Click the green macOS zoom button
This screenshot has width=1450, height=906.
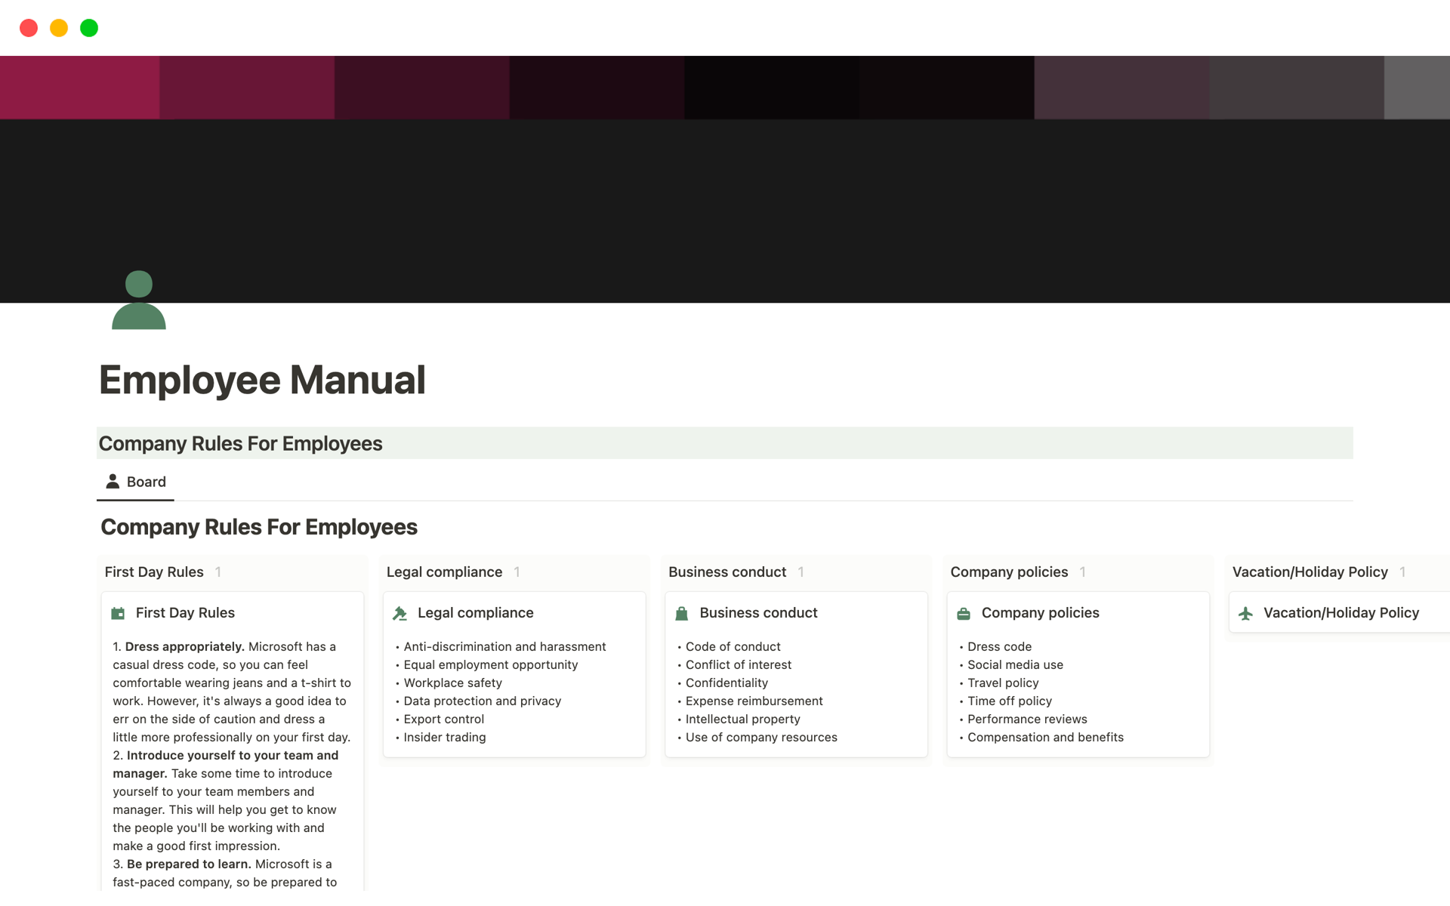[88, 27]
